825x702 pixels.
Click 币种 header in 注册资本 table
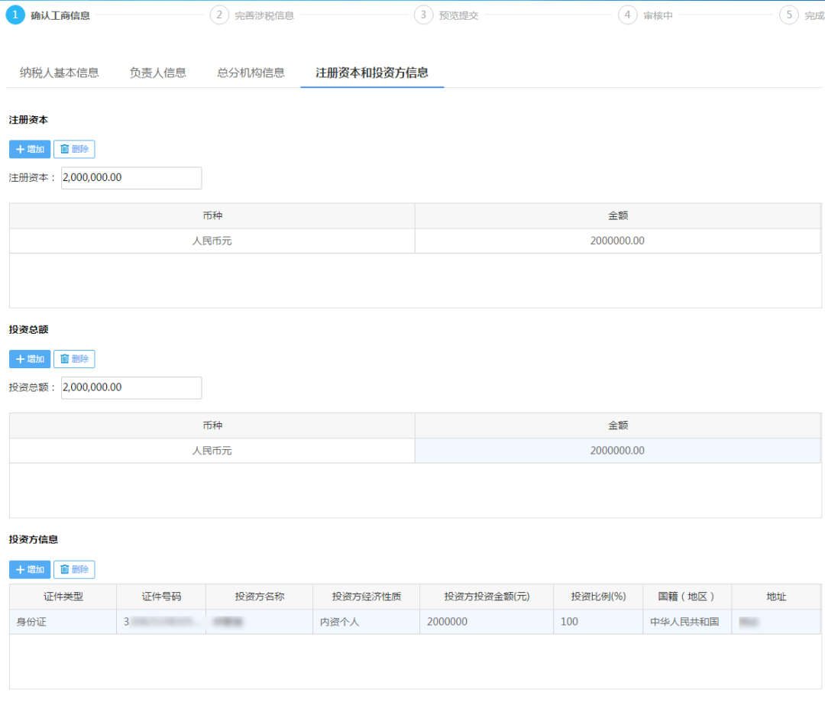212,215
